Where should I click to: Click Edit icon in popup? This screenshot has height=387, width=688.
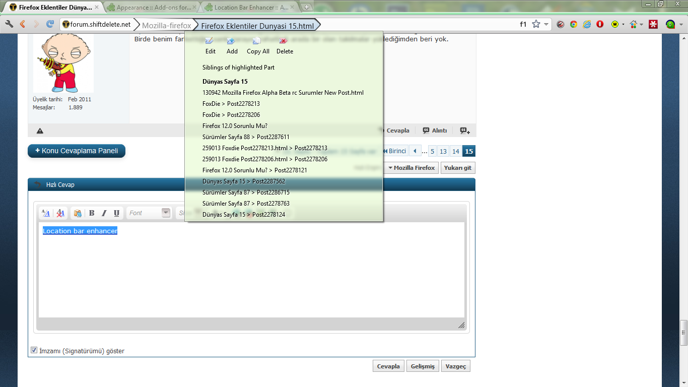click(x=210, y=41)
